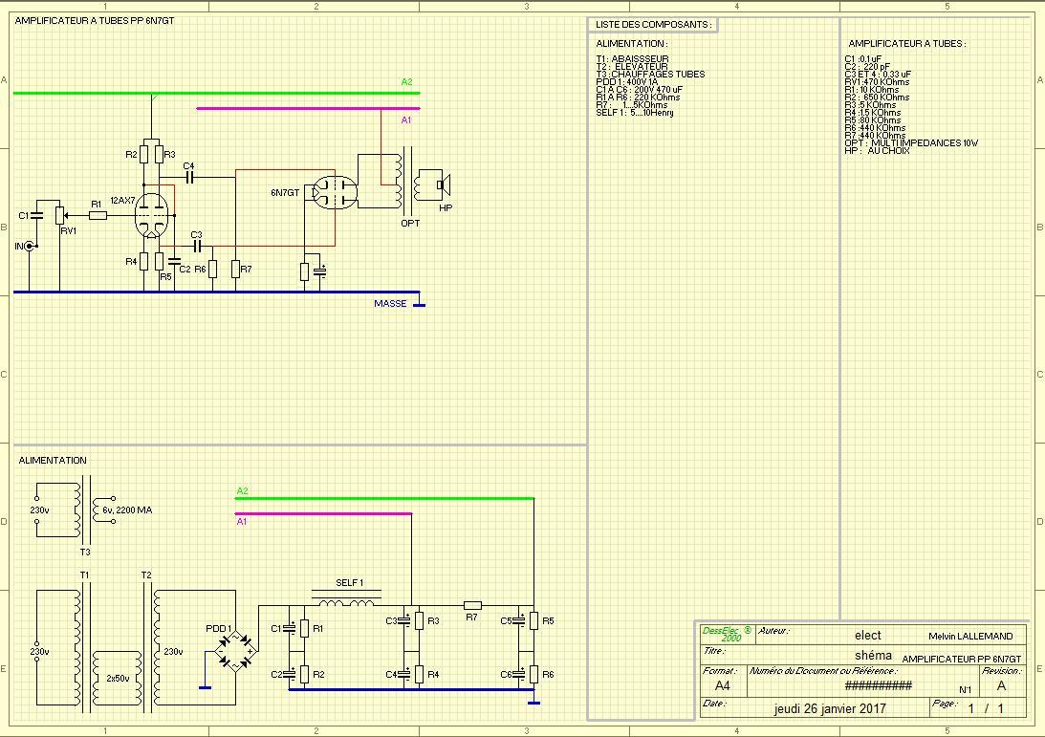Select the date field jeudi 26 janvier 2017
This screenshot has height=737, width=1045.
tap(830, 708)
